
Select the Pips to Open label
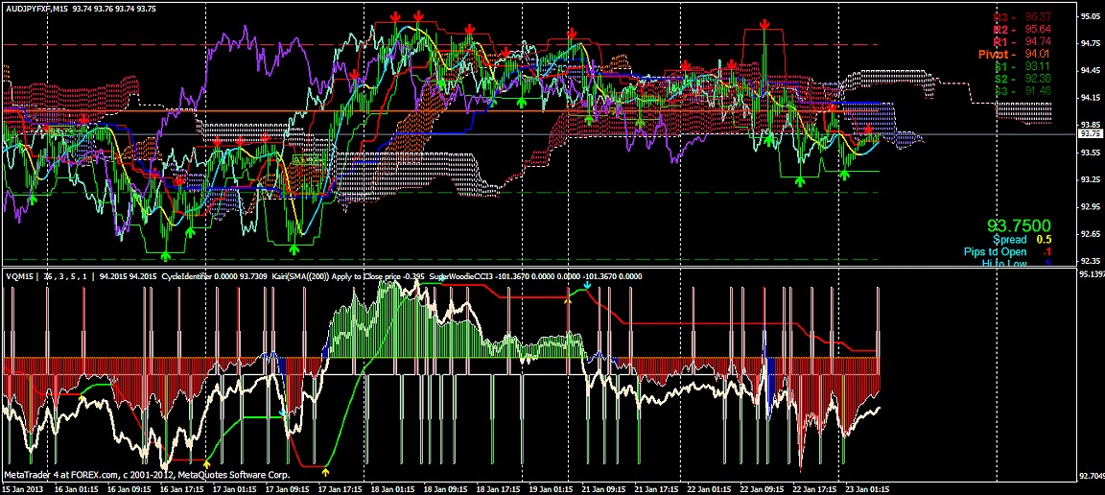[x=995, y=252]
